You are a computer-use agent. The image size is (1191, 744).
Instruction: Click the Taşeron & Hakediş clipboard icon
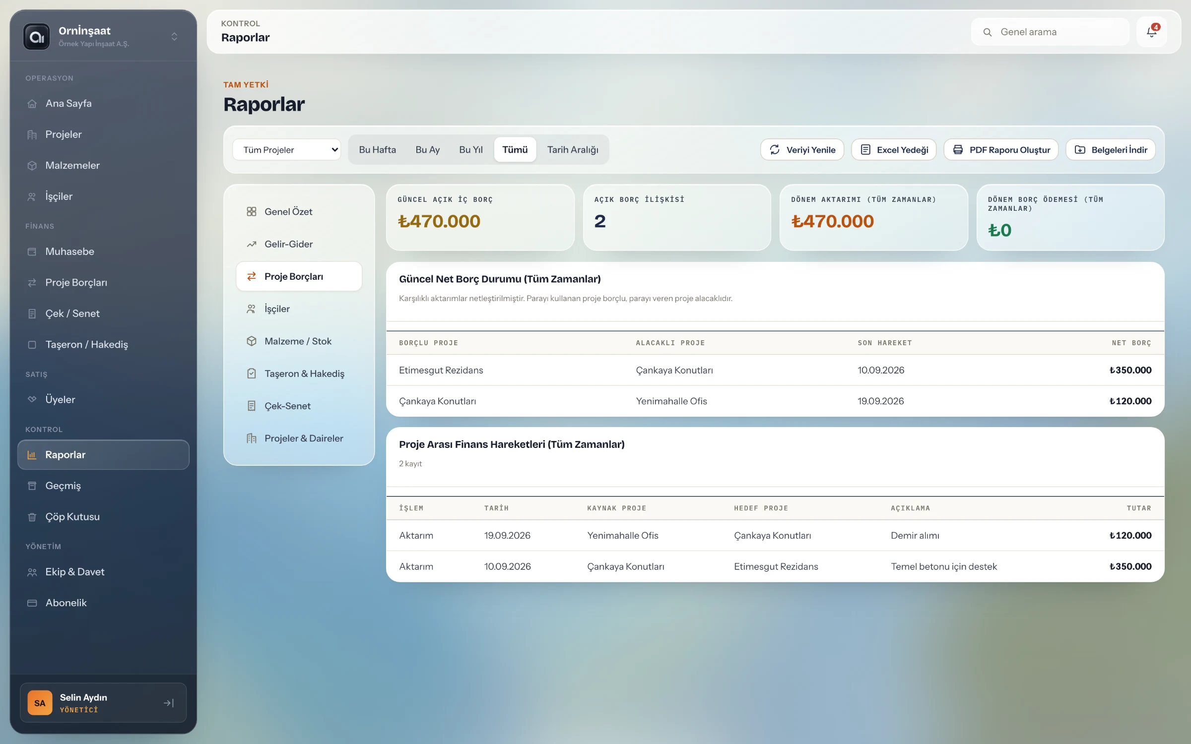point(252,373)
